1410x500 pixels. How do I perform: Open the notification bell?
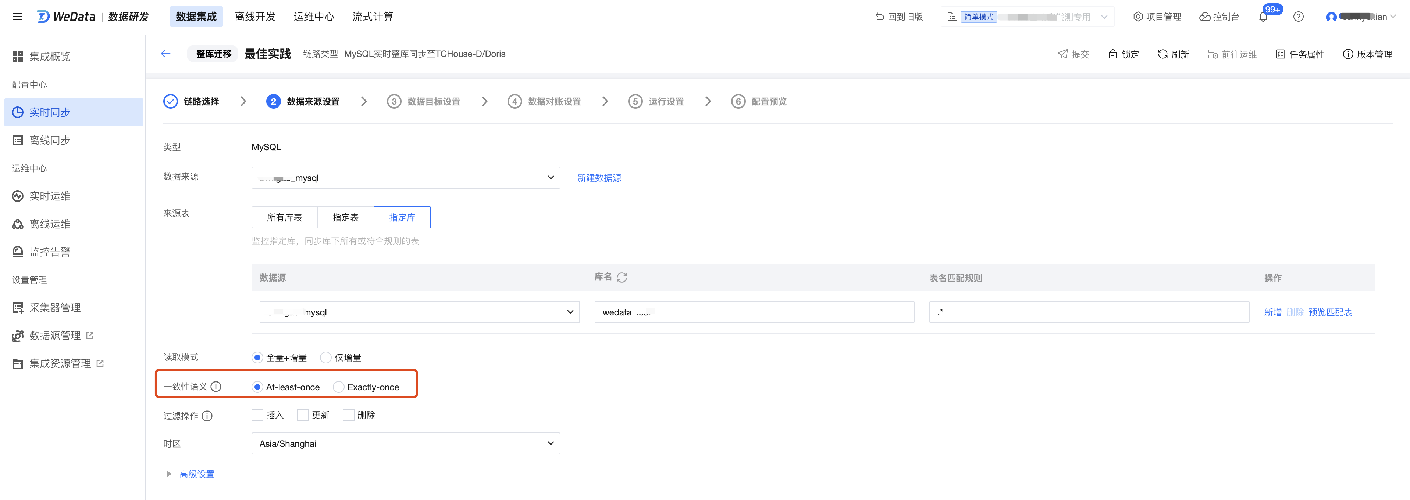pos(1263,17)
